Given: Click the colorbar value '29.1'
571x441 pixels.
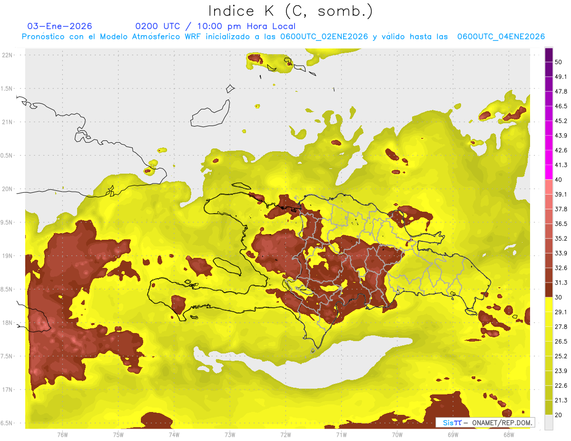Looking at the screenshot, I should (x=561, y=312).
